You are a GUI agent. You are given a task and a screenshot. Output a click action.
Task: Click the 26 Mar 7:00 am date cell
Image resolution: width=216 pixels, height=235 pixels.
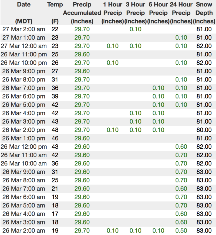coord(23,189)
